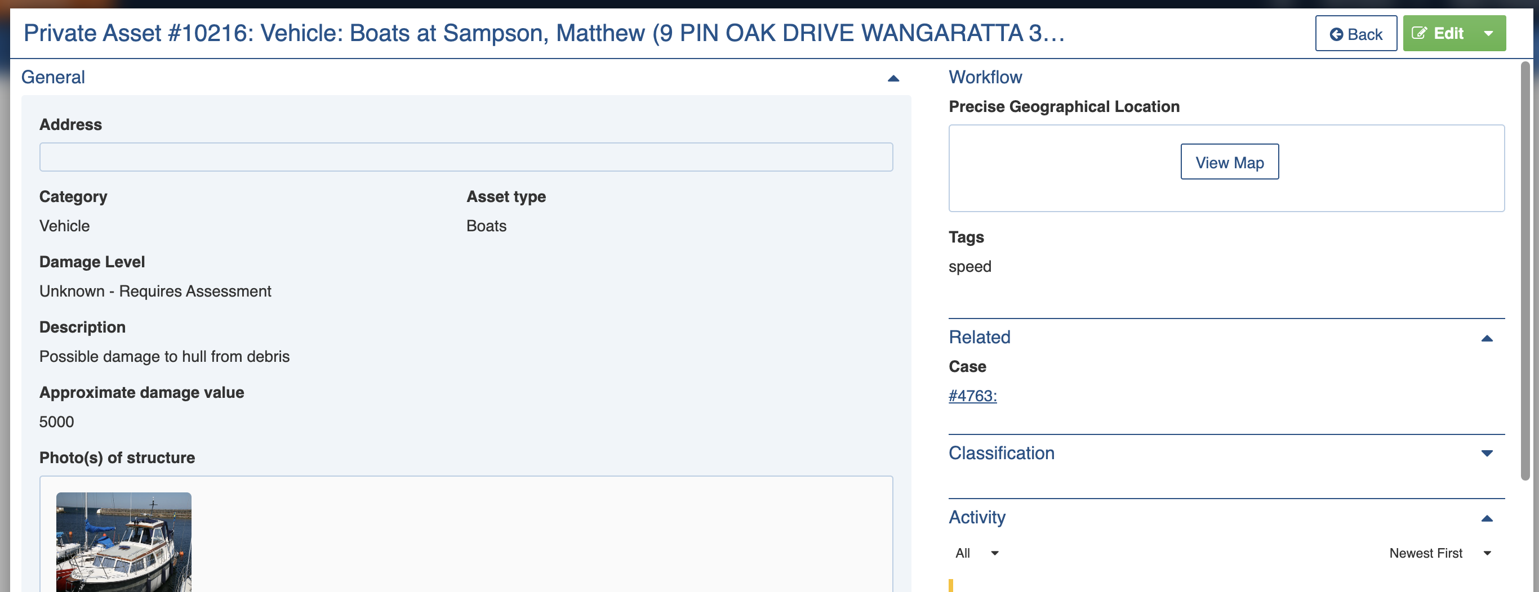Collapse the Related section using its arrow
Image resolution: width=1539 pixels, height=592 pixels.
coord(1487,338)
